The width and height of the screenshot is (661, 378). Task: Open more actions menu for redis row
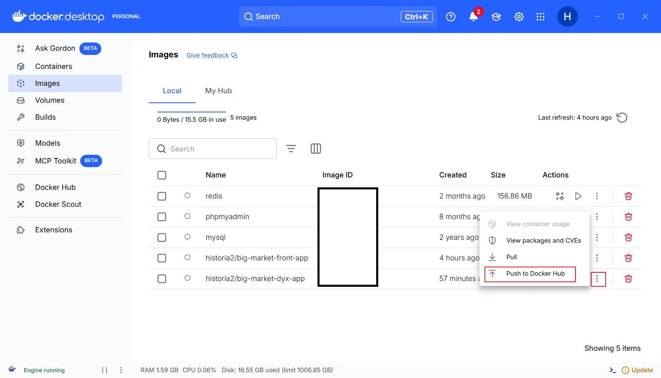[x=597, y=196]
